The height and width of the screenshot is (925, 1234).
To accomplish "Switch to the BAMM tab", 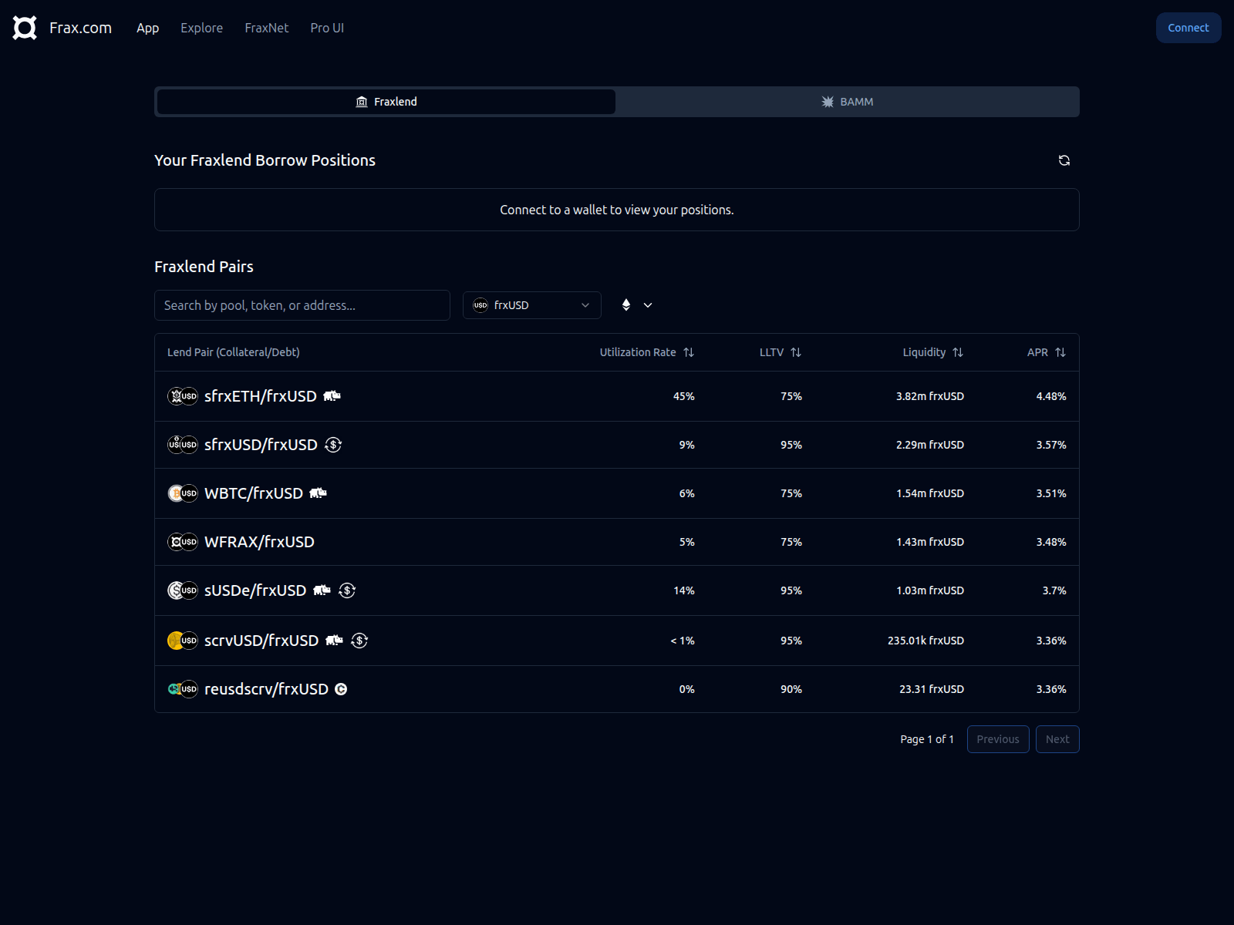I will point(848,102).
